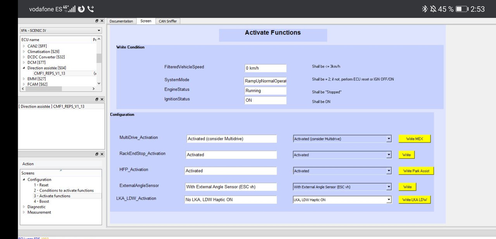Click ECU list horizontal scroll left arrow
Screen dimensions: 496x239
[x=22, y=89]
